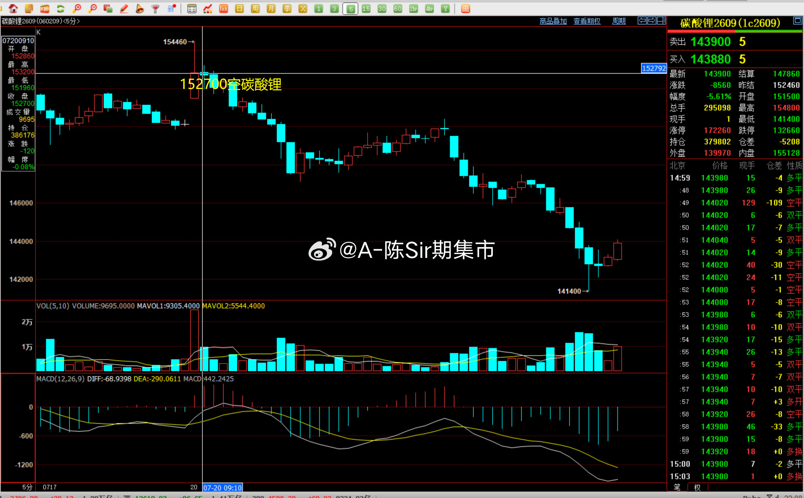Go to previous contract with left arrow
Image resolution: width=804 pixels, height=498 pixels.
pyautogui.click(x=642, y=21)
